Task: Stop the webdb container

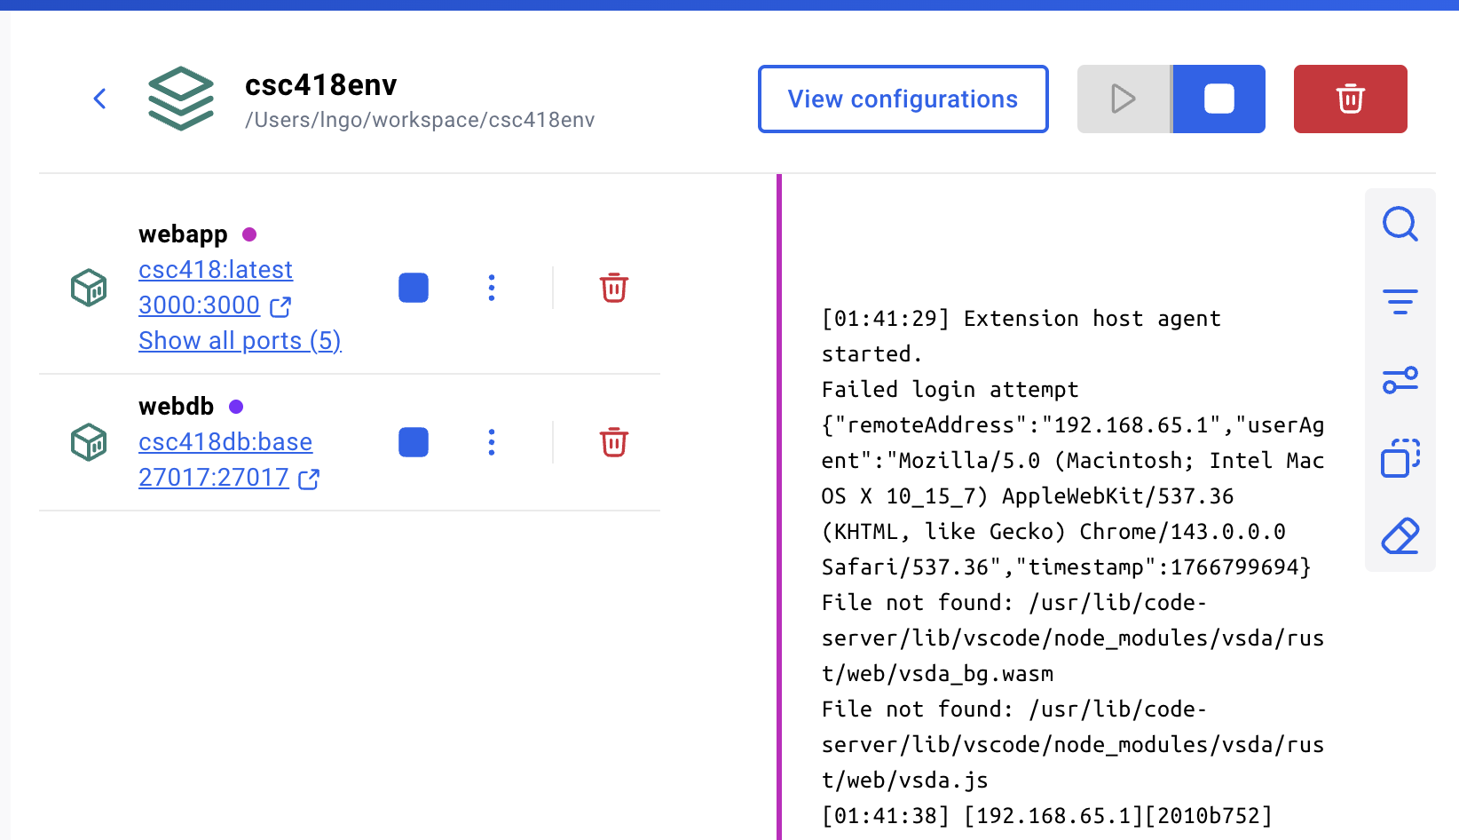Action: pyautogui.click(x=414, y=442)
